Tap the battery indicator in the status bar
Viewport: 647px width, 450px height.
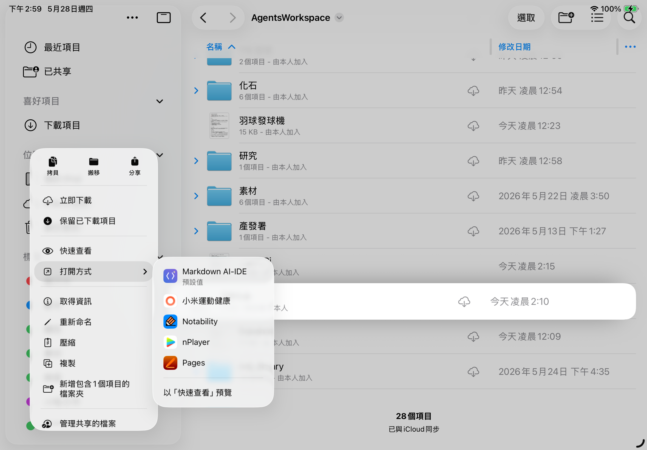pos(631,9)
